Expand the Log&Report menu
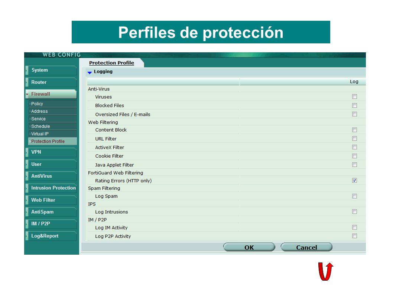The image size is (393, 294). [51, 236]
